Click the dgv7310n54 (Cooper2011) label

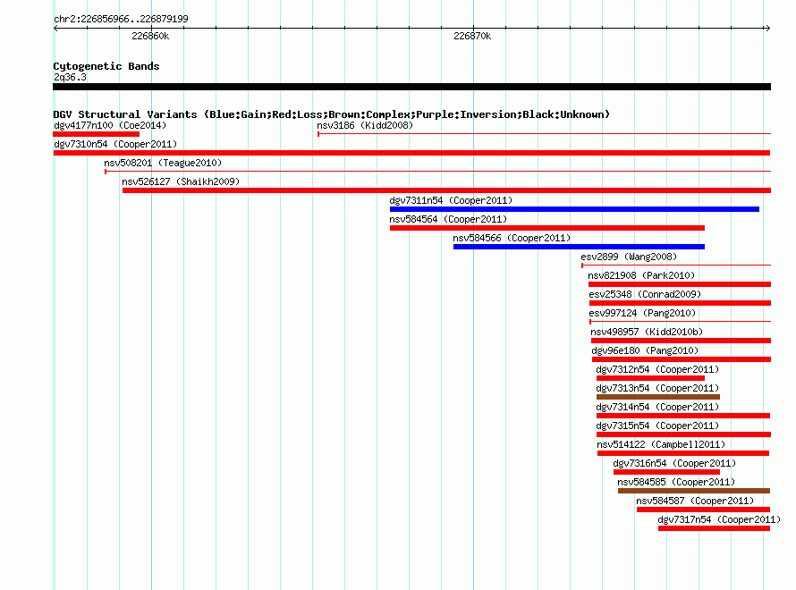click(x=115, y=144)
